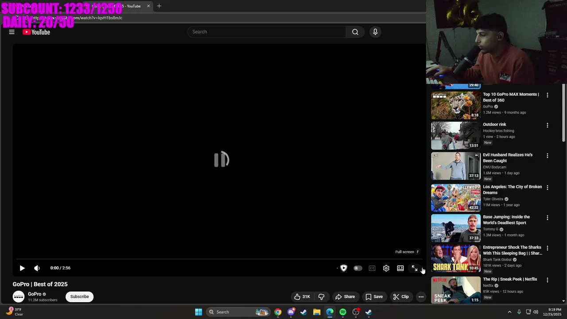
Task: Open Google Chrome from the taskbar
Action: (278, 312)
